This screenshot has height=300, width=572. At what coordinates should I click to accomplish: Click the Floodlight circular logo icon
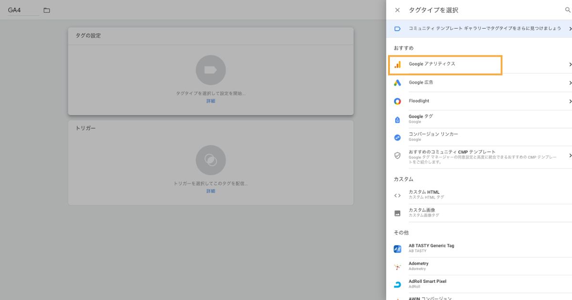(398, 101)
